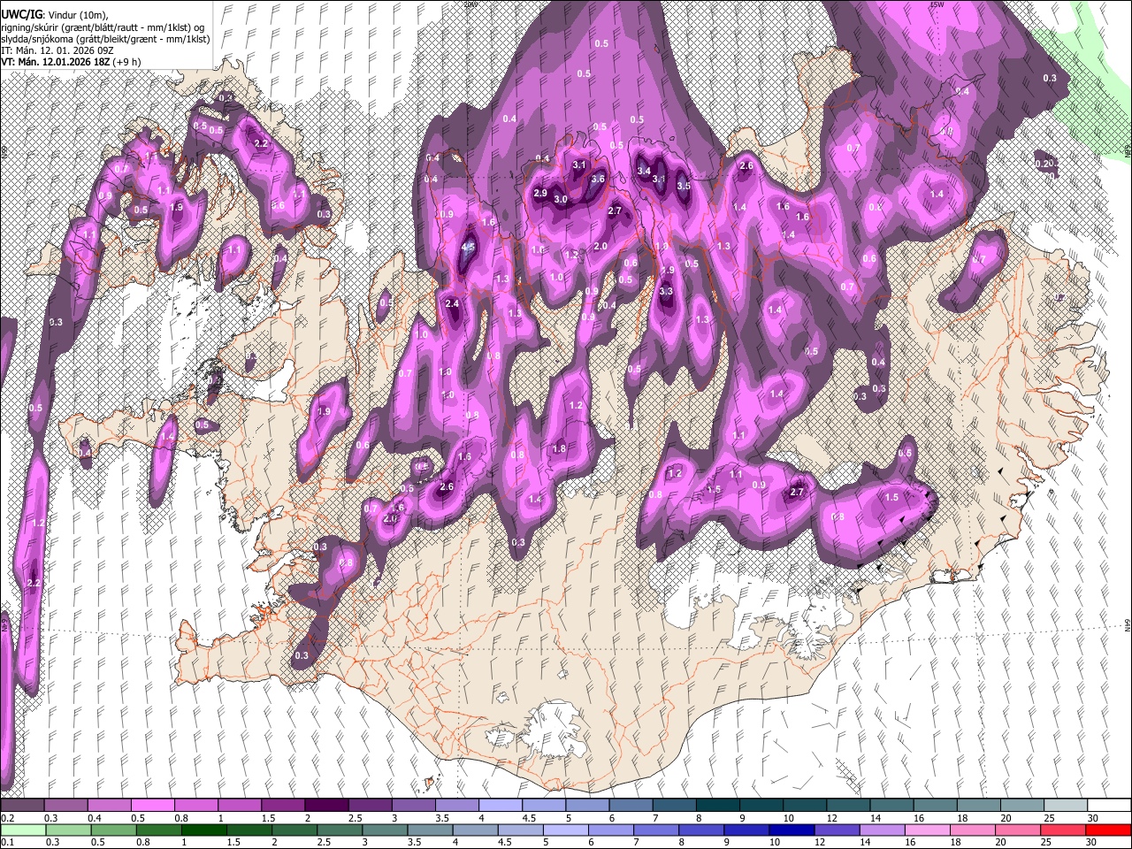Image resolution: width=1132 pixels, height=849 pixels.
Task: Pick the crimson rain swatch at 25
Action: point(1064,830)
